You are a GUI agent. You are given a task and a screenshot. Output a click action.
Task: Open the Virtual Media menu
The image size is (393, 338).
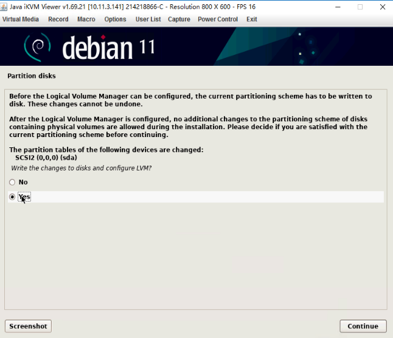[x=21, y=19]
